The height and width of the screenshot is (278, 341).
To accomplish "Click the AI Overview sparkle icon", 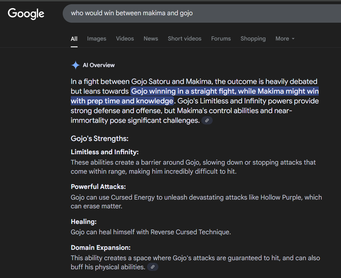I will [75, 65].
